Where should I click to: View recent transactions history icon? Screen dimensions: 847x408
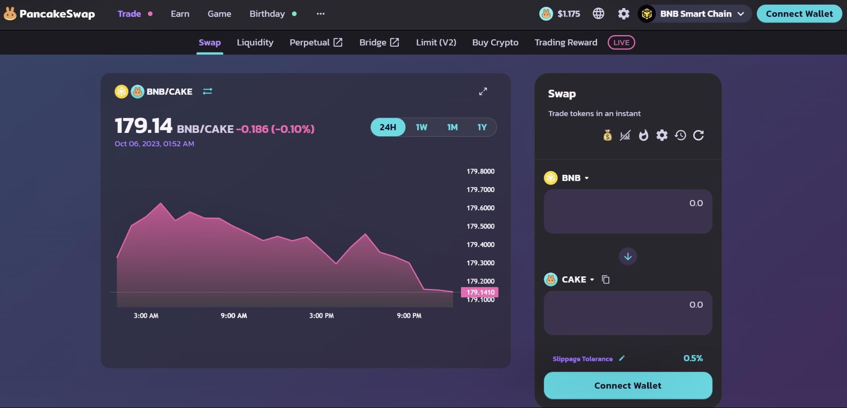tap(680, 135)
